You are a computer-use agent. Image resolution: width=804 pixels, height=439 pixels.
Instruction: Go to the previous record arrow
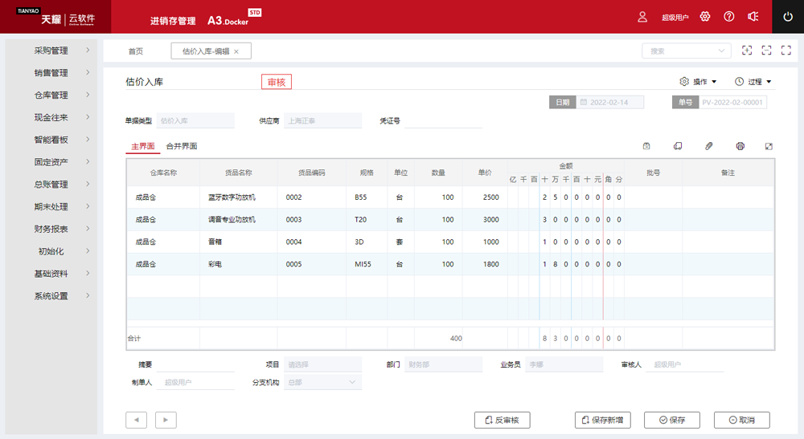coord(137,419)
